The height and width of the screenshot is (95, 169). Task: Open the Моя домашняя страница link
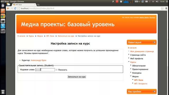(x=142, y=51)
